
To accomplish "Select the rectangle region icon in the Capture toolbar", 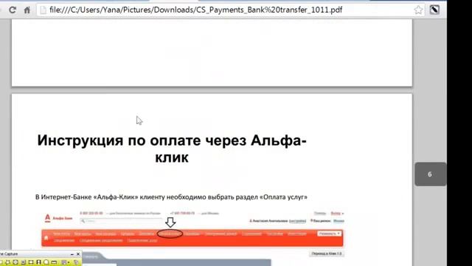I will click(31, 262).
